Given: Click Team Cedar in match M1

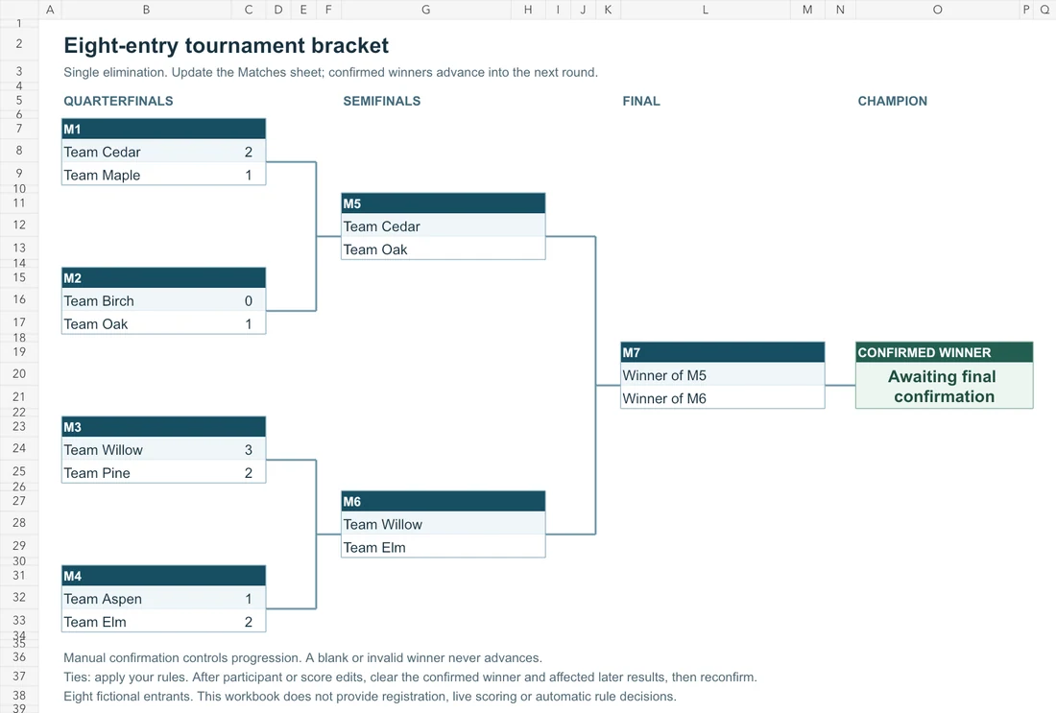Looking at the screenshot, I should click(147, 153).
